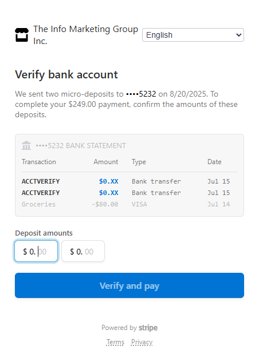Click the Date column header
Screen dimensions: 275x358
[x=214, y=162]
